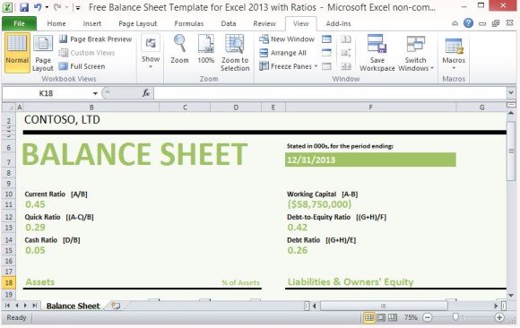Click the Split window icon
Screen dimensions: 520x328
coord(326,39)
